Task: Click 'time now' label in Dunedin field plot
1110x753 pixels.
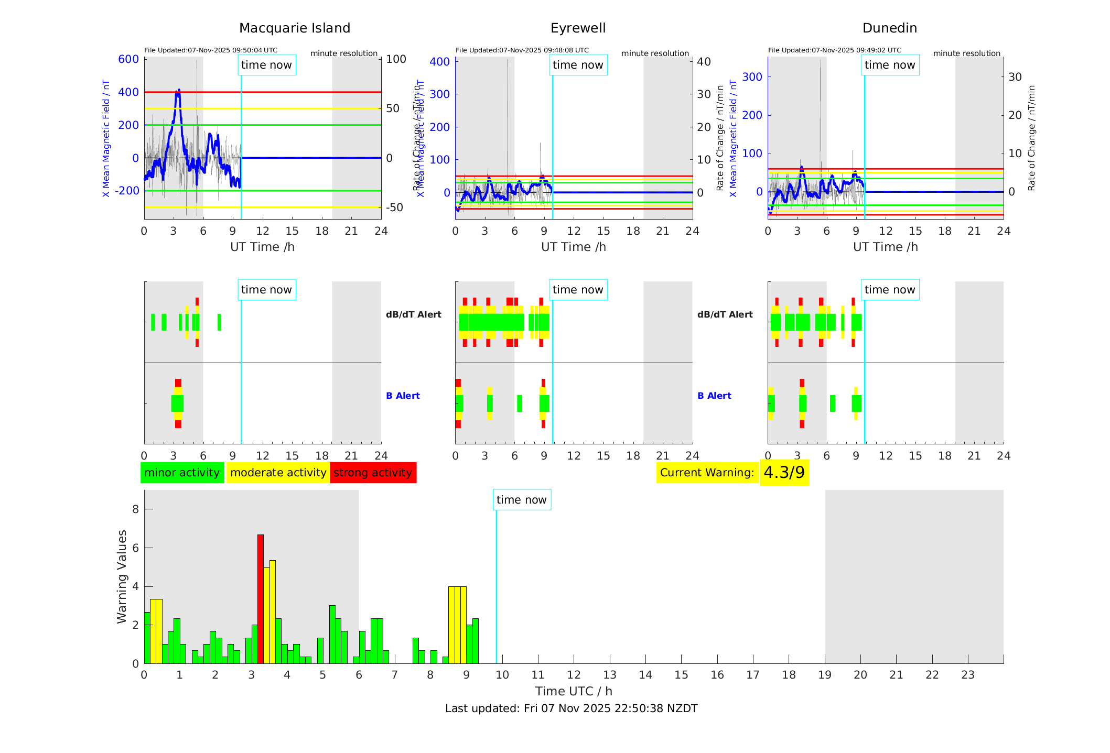Action: 890,65
